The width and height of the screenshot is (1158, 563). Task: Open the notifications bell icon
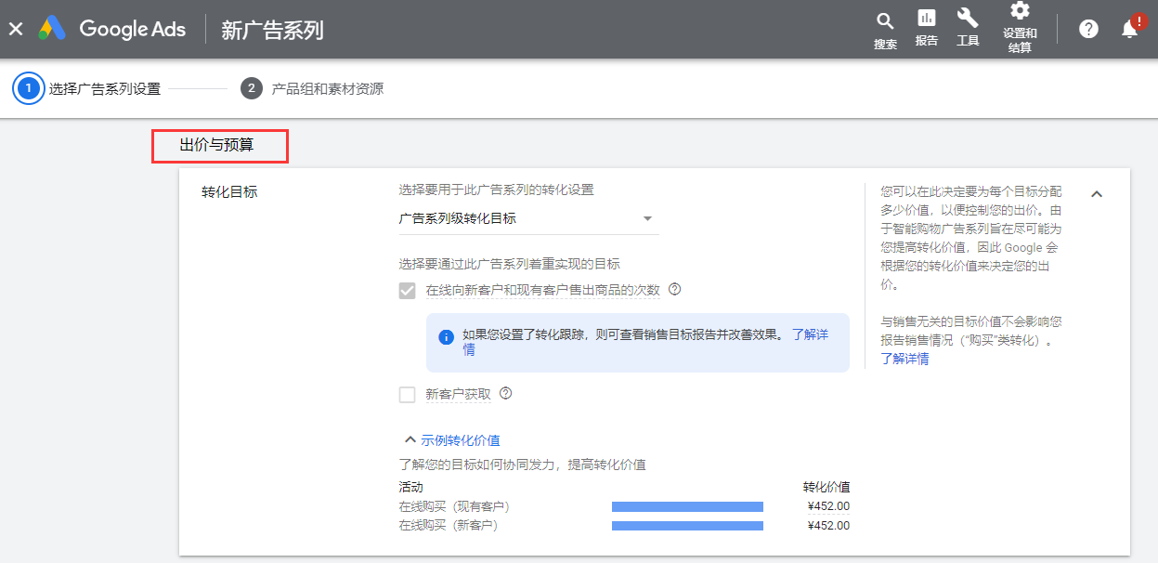[1129, 29]
